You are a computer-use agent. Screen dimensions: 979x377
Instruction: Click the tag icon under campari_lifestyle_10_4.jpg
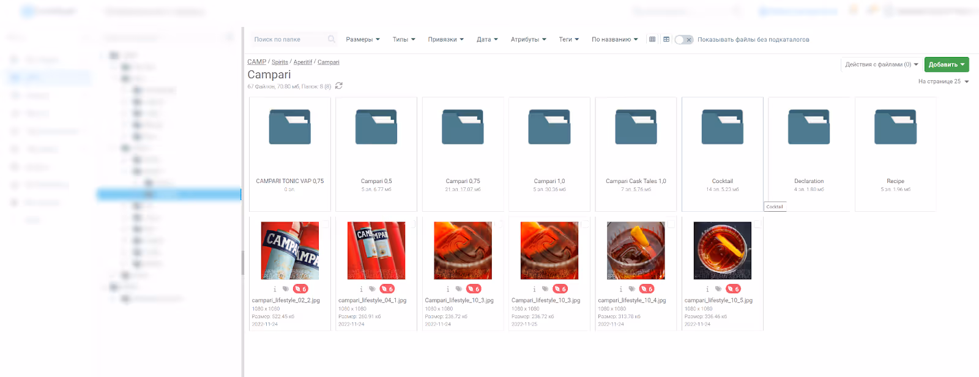[632, 289]
